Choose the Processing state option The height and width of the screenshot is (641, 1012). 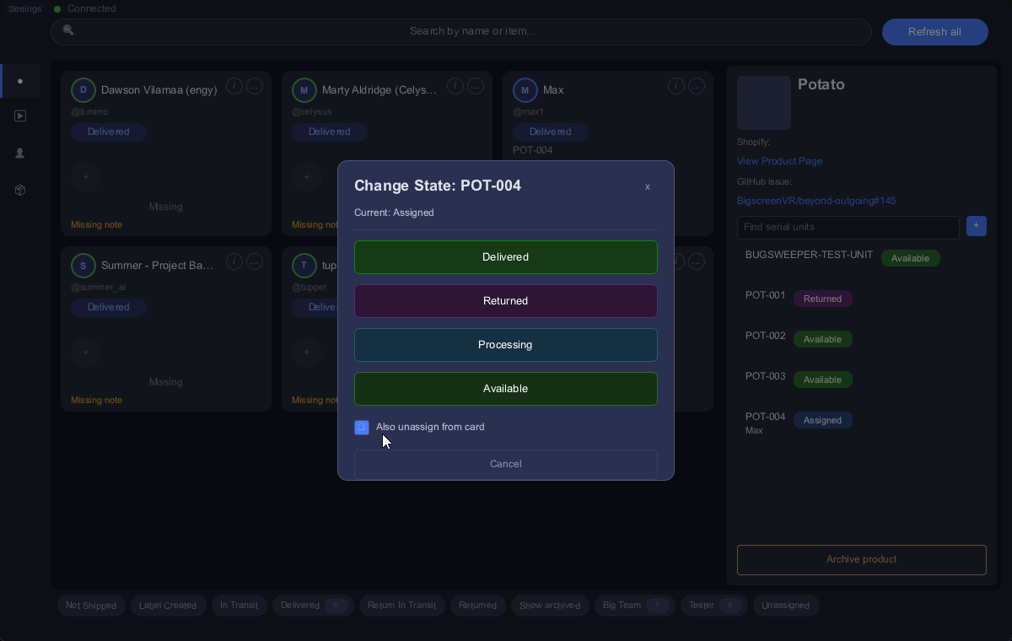[x=506, y=345]
